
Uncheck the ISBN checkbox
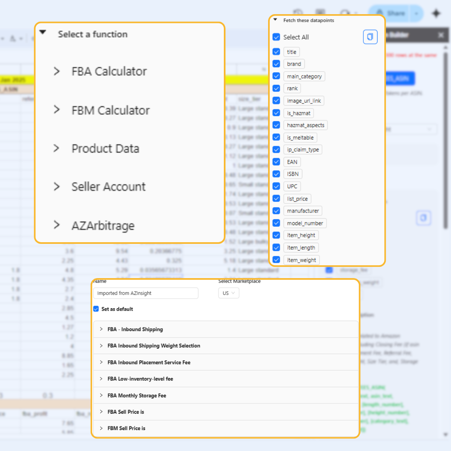coord(276,174)
